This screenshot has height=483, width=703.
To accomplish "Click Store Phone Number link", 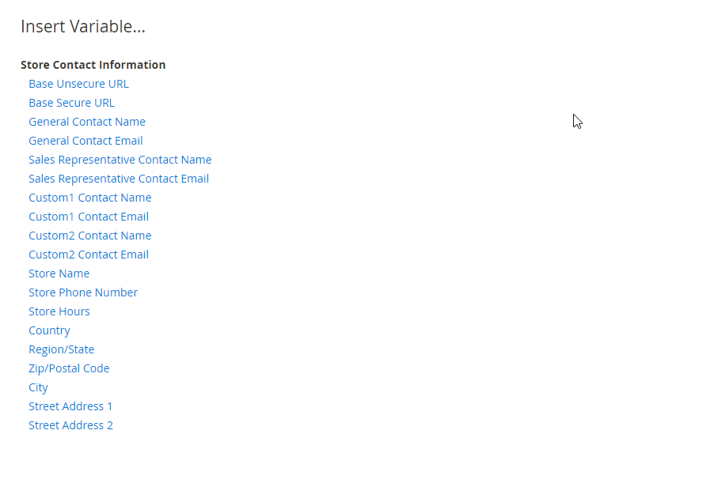I will click(83, 292).
